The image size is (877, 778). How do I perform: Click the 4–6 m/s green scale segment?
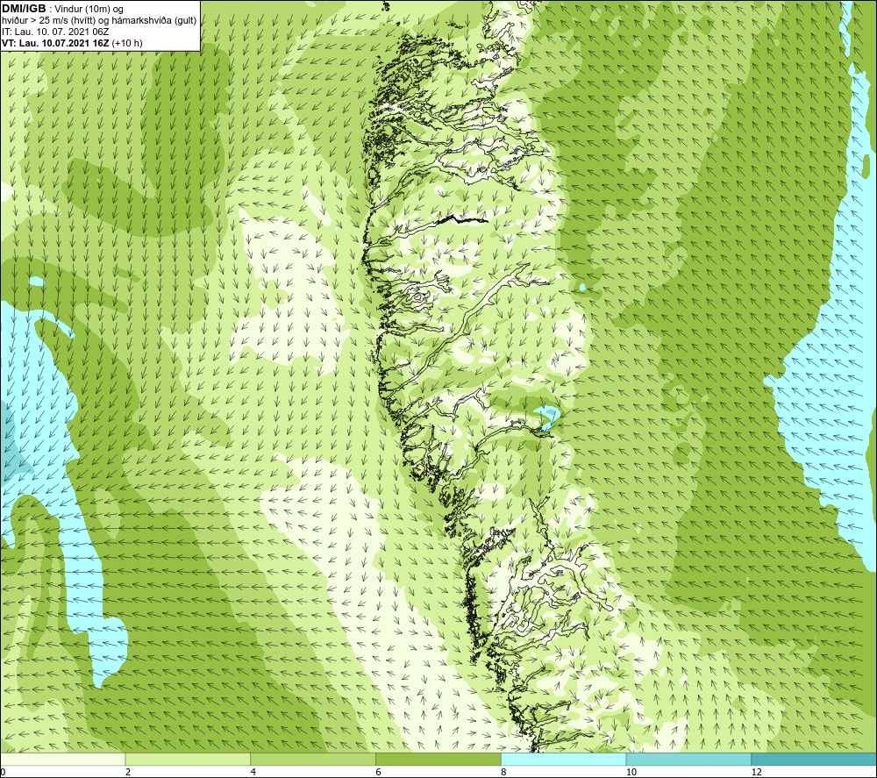click(x=313, y=759)
